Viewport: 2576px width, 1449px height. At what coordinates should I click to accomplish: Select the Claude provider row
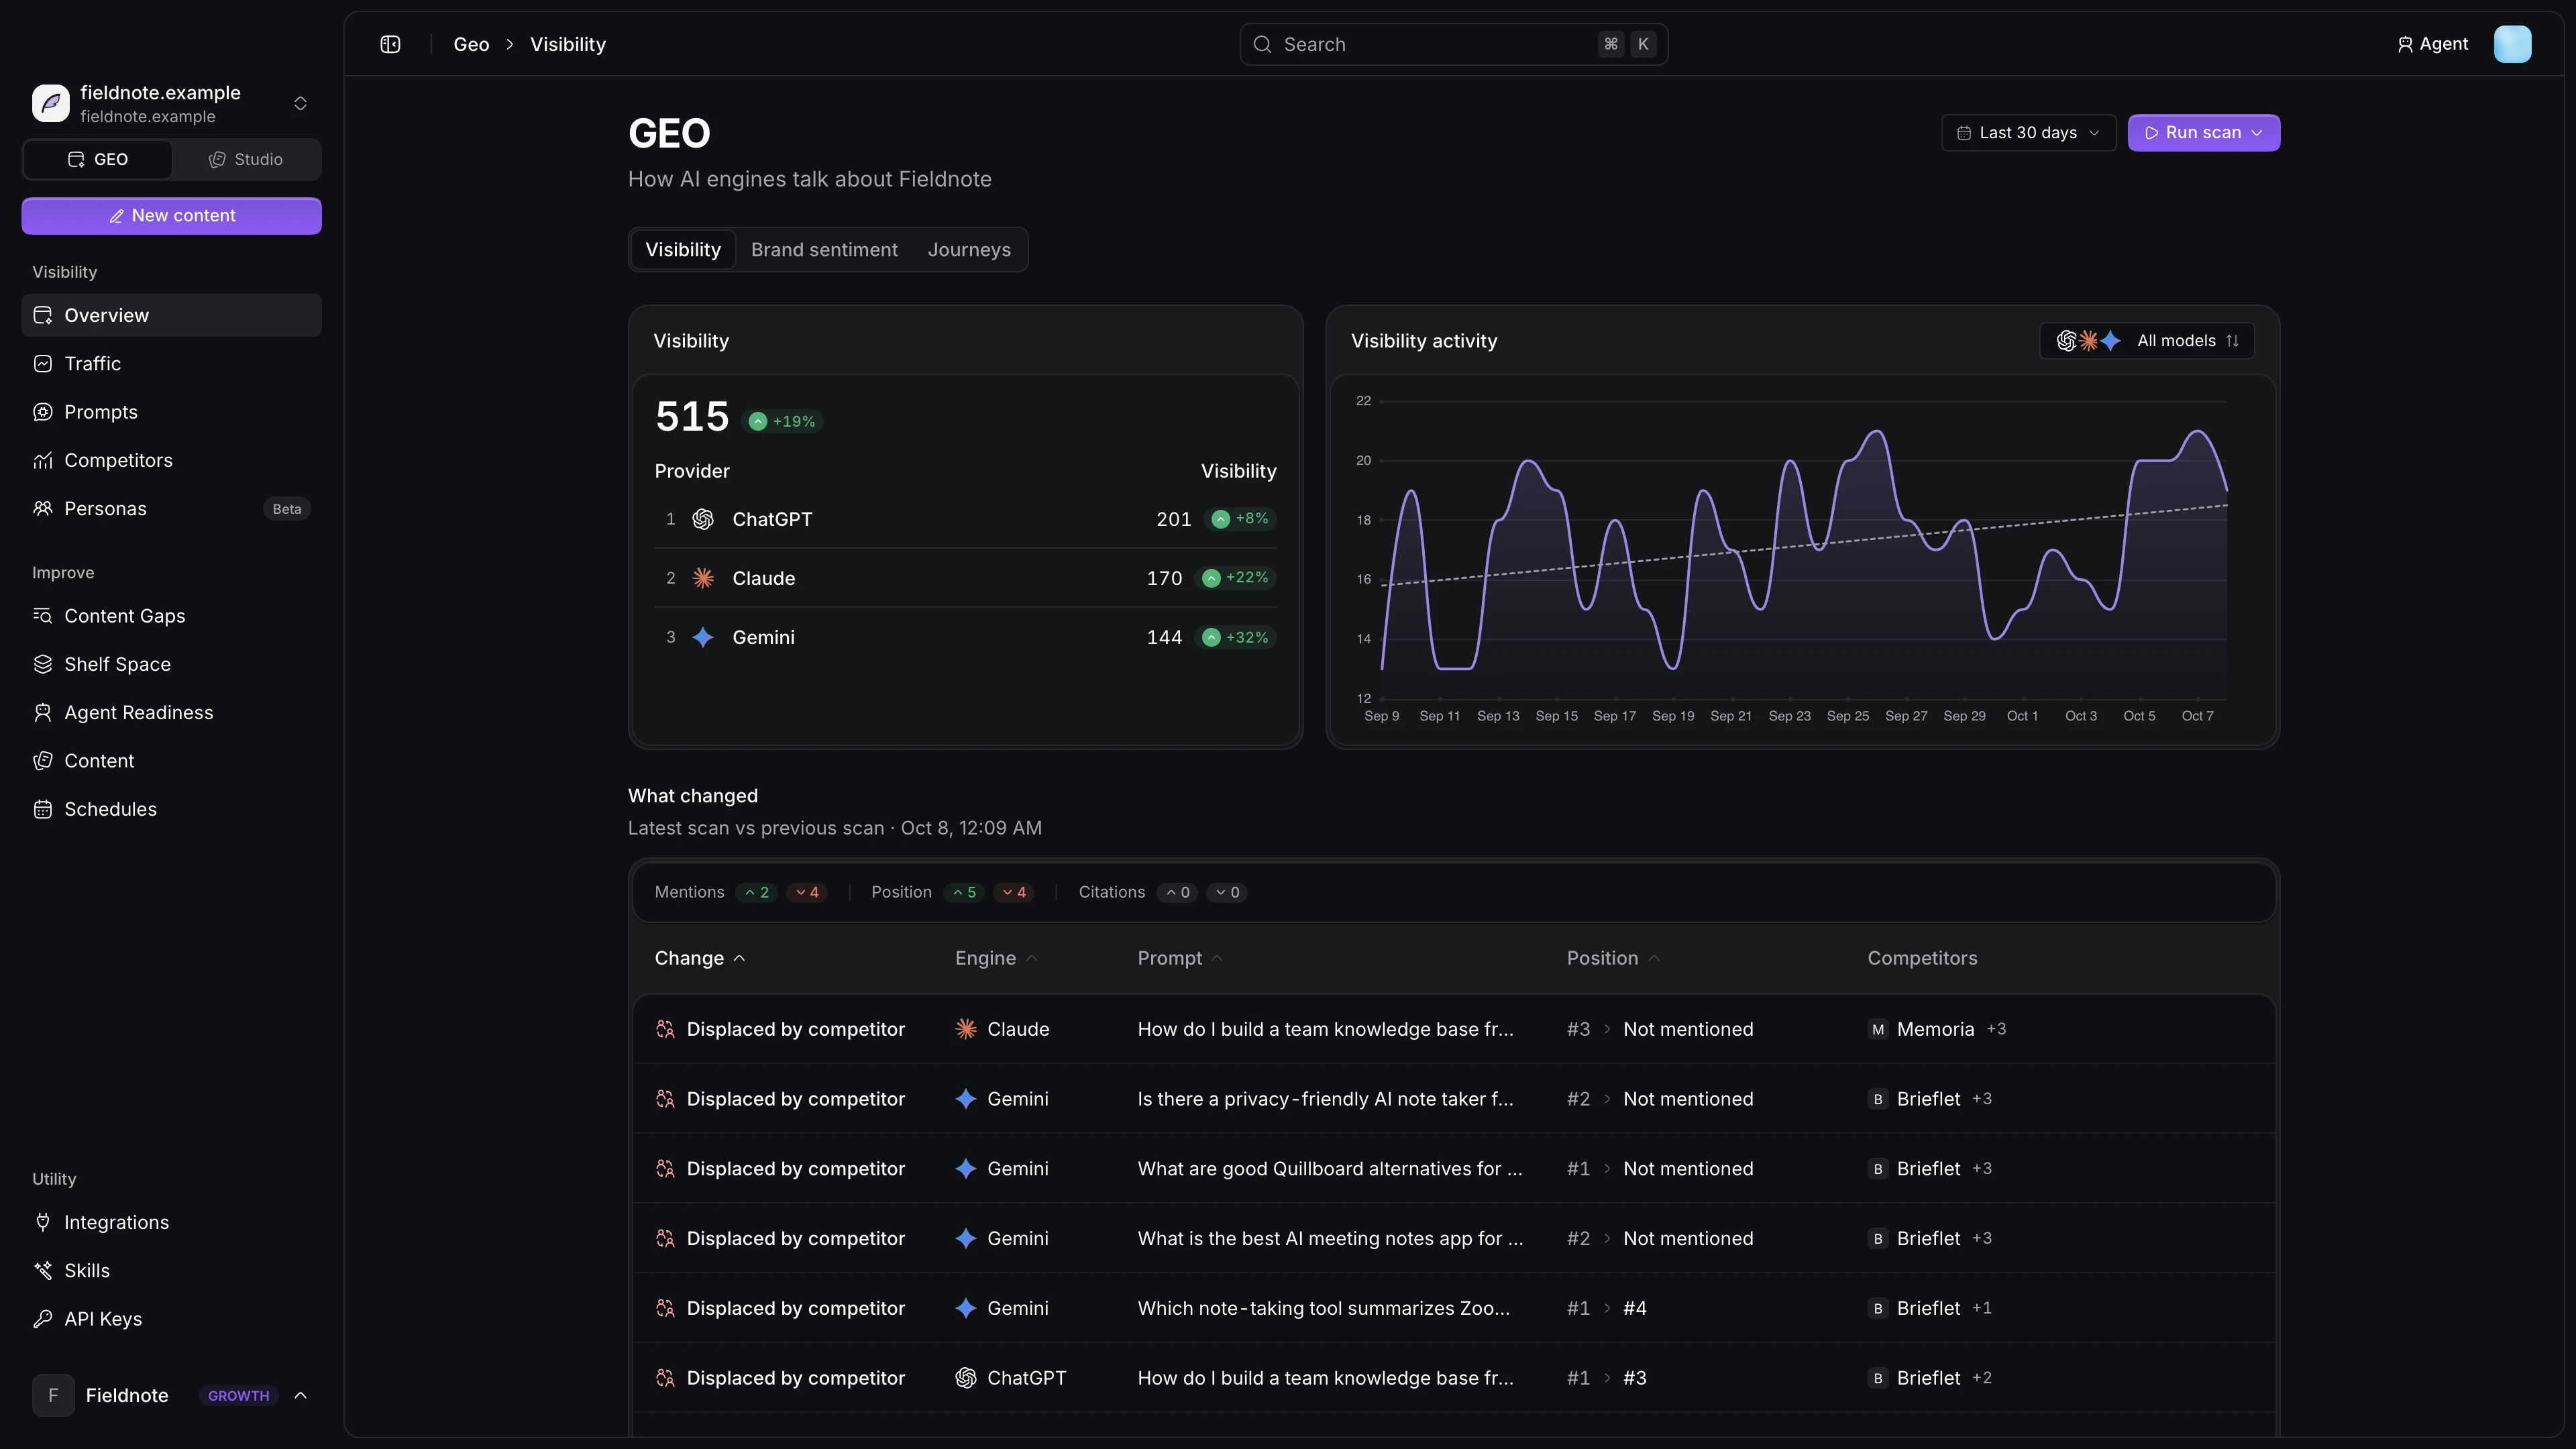coord(965,578)
